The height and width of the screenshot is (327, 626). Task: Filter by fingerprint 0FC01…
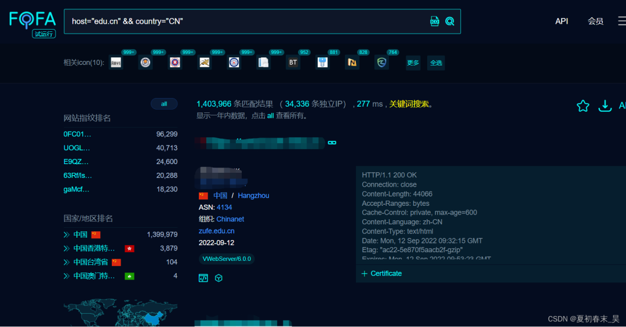coord(77,134)
